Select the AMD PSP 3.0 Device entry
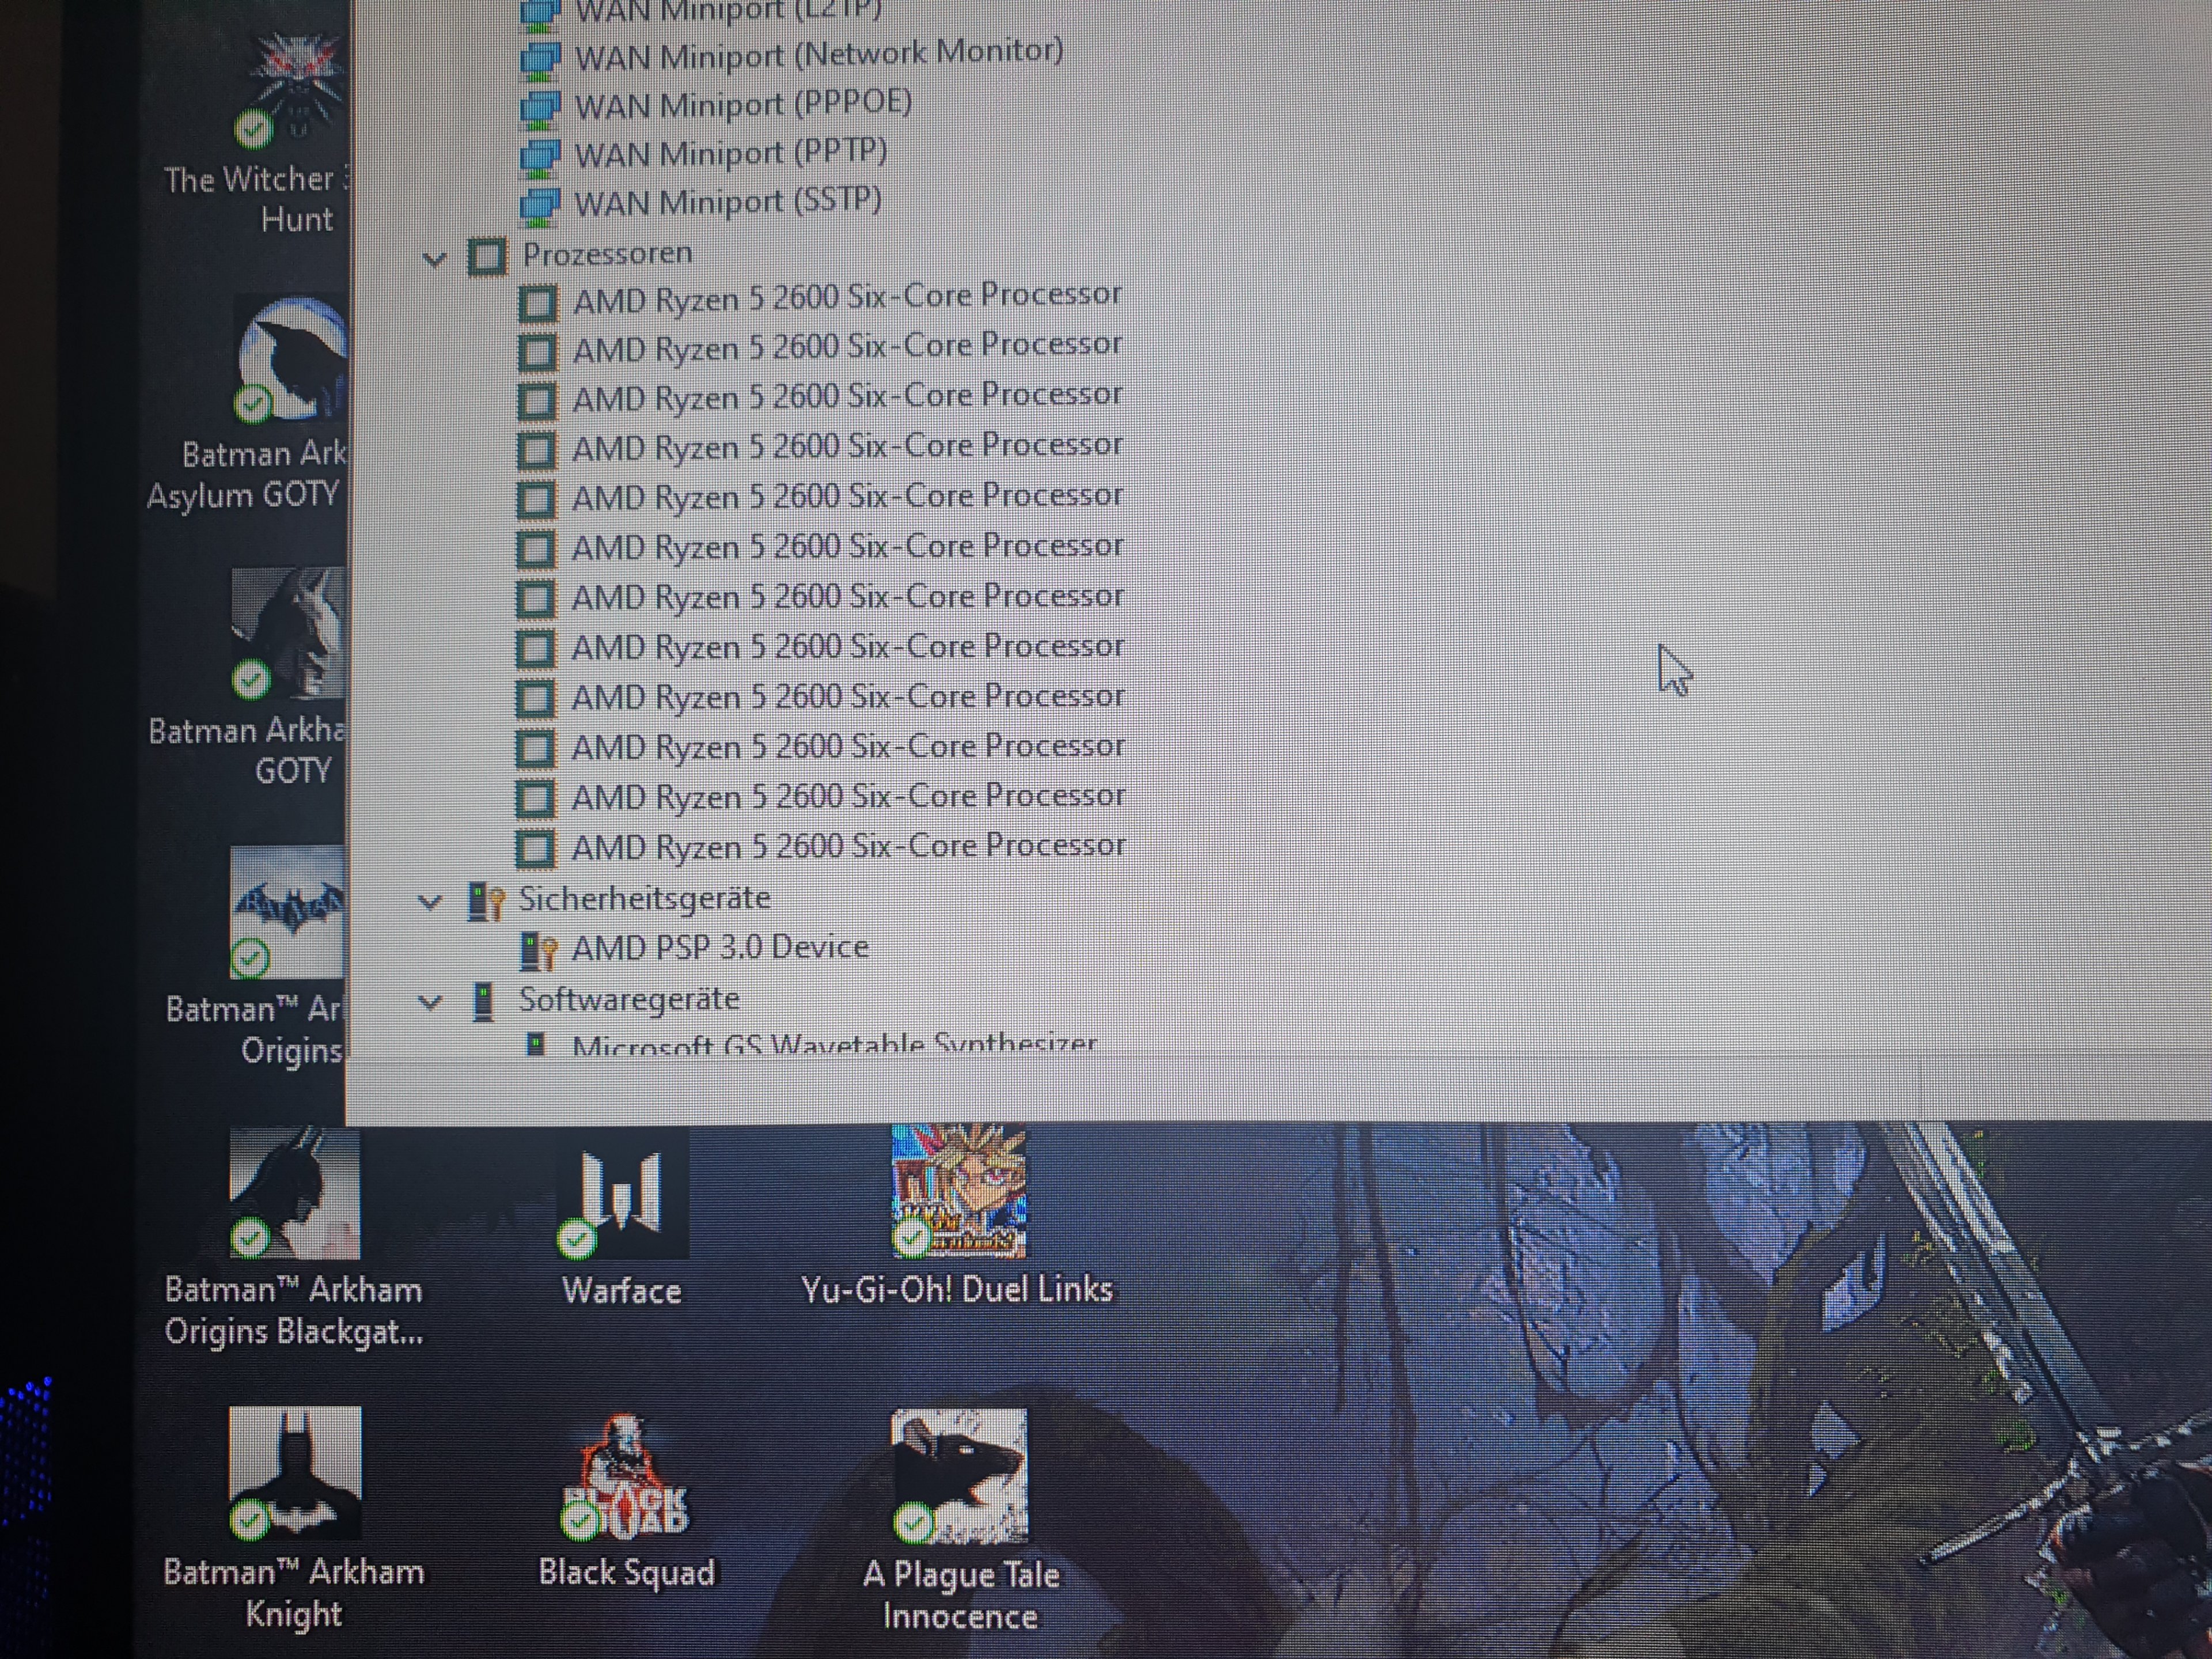Viewport: 2212px width, 1659px height. click(719, 947)
